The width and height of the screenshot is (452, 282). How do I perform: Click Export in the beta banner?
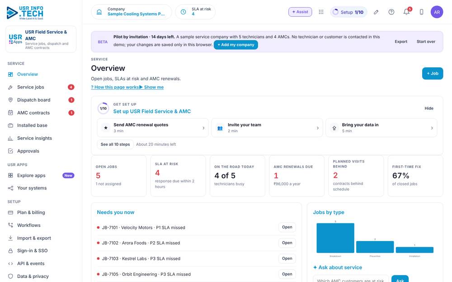point(401,42)
